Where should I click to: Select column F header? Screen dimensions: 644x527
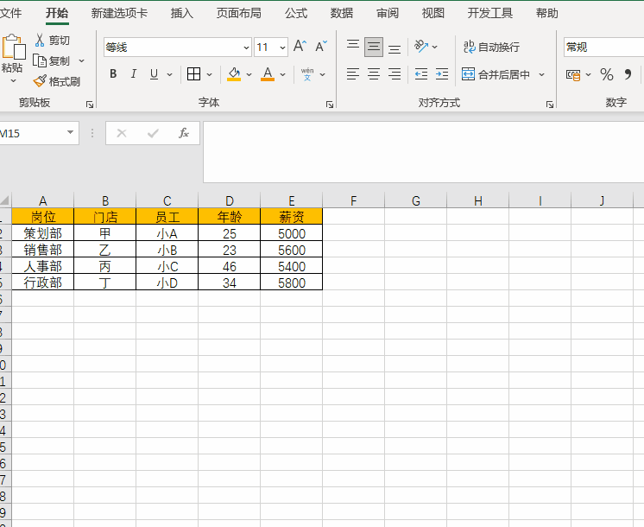click(x=354, y=200)
